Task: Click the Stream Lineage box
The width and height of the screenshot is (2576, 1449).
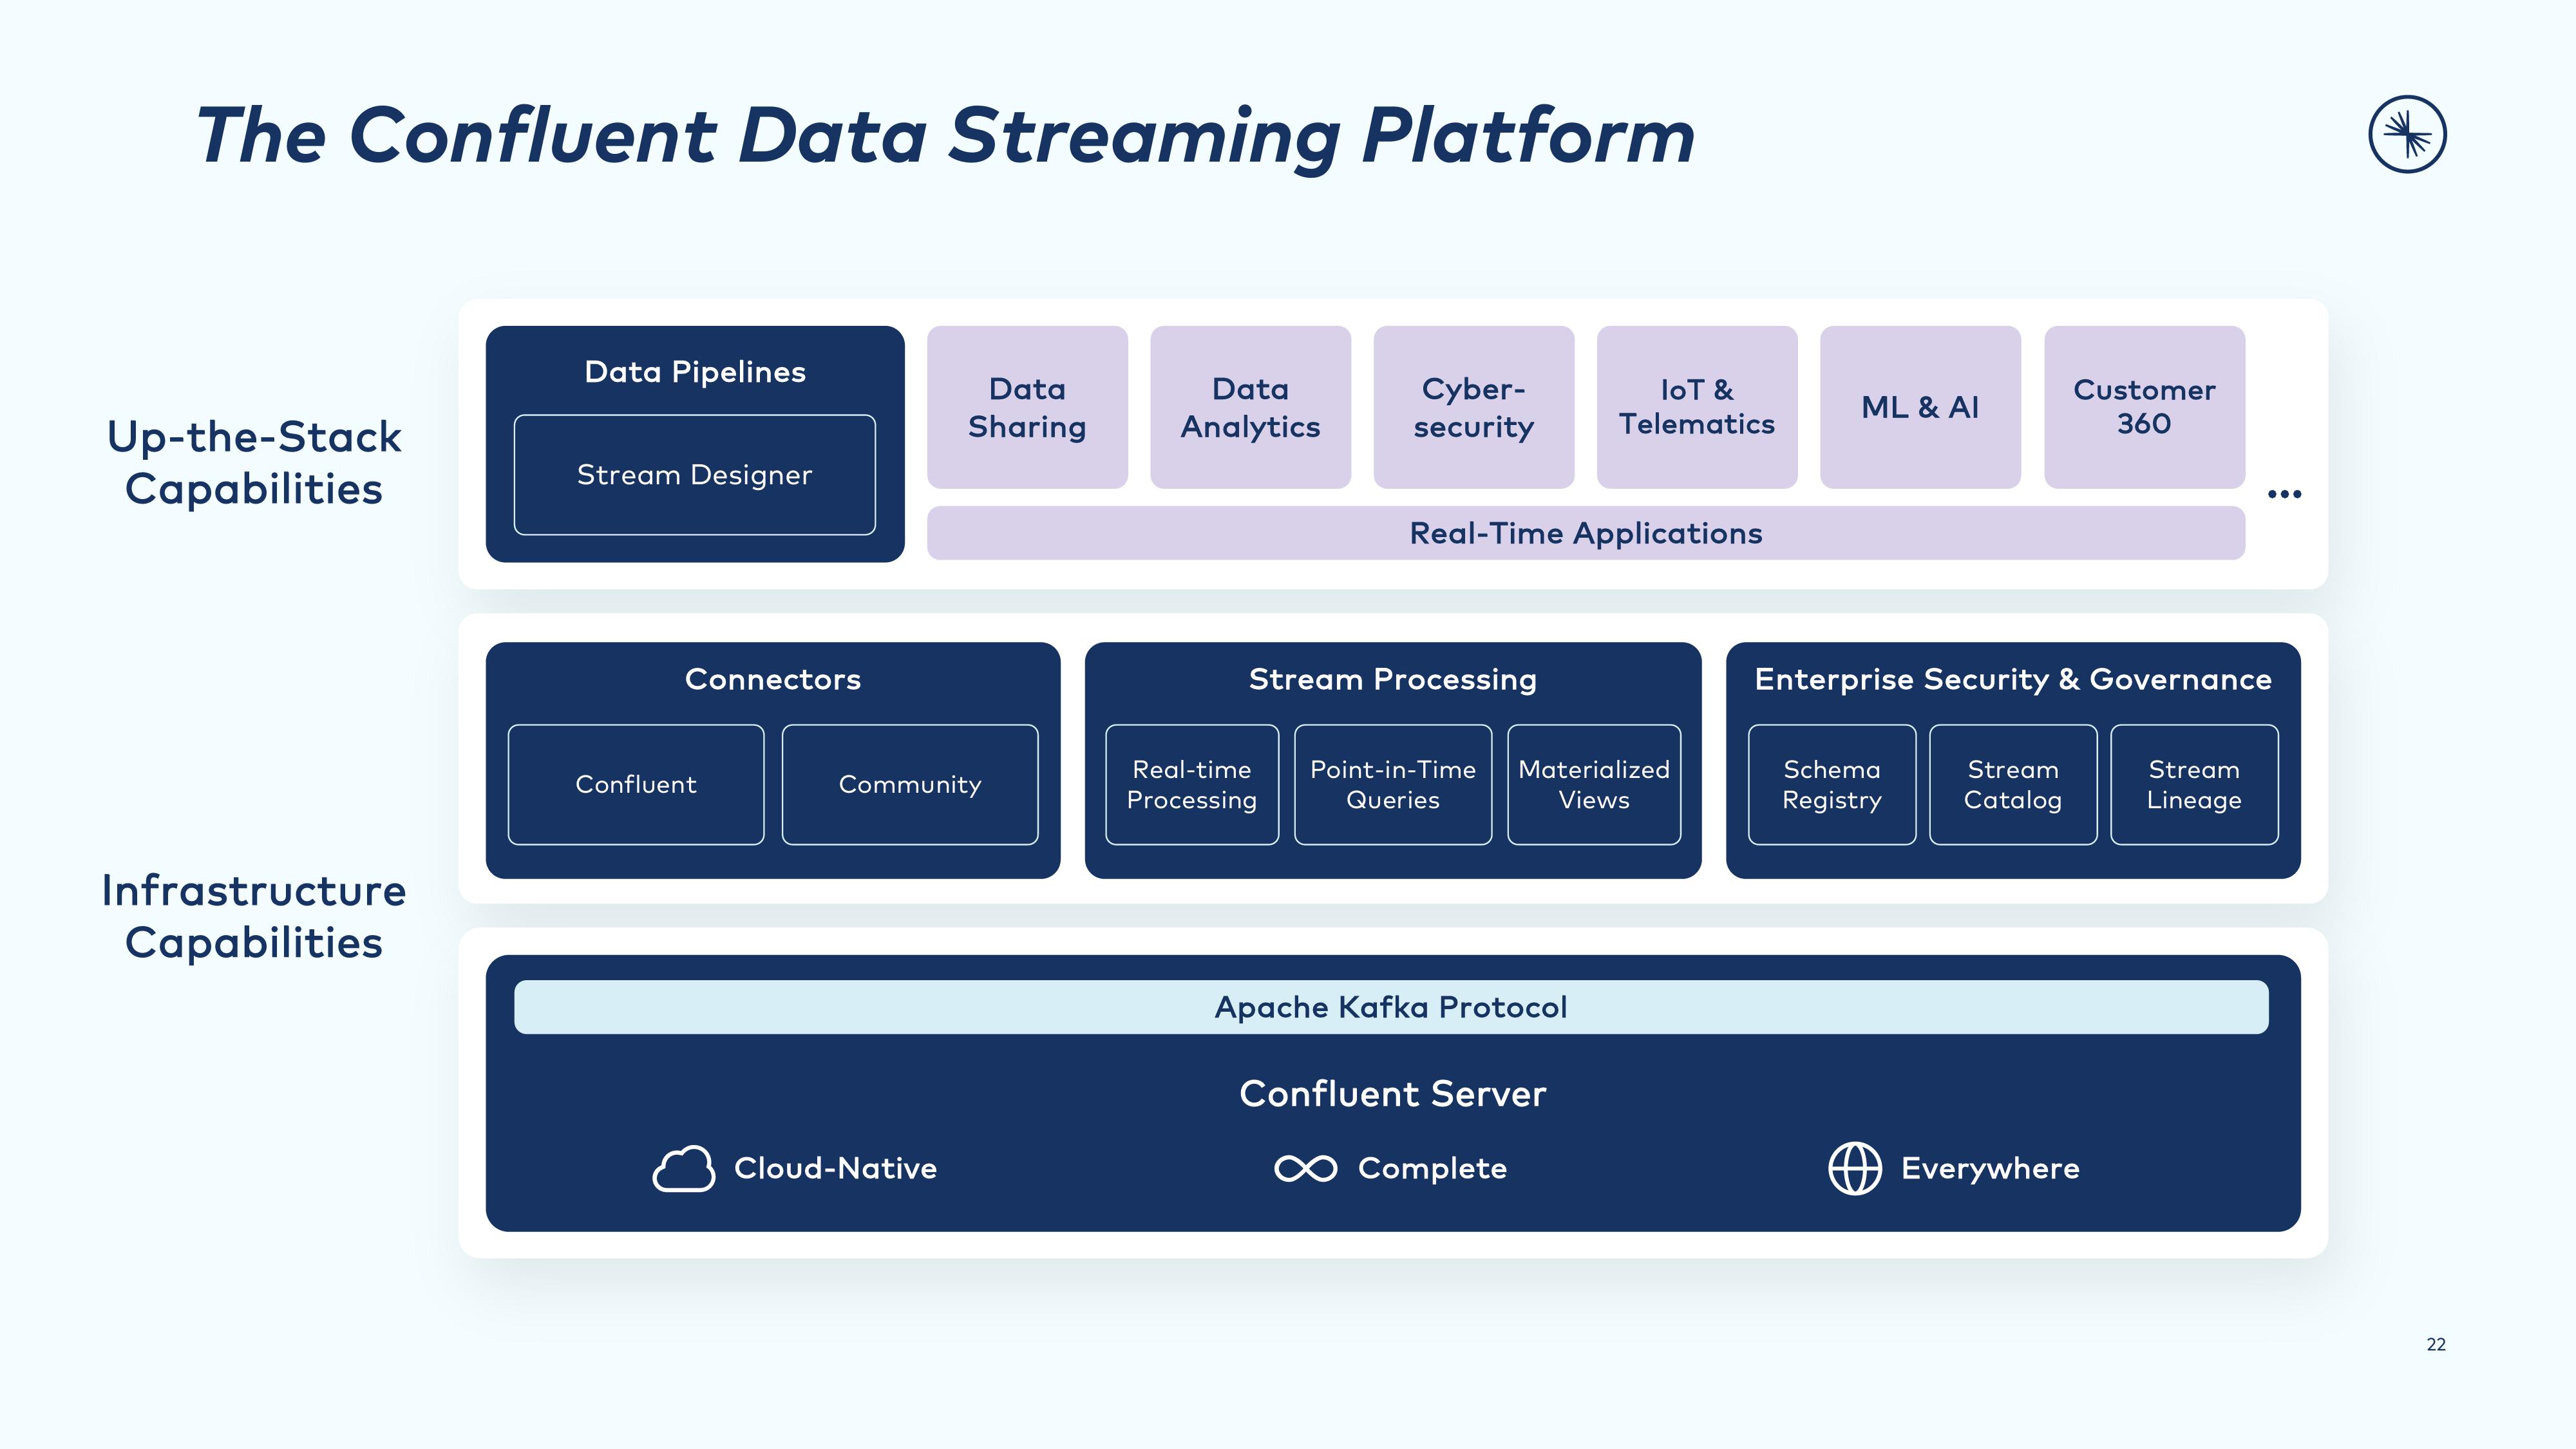Action: click(2194, 785)
